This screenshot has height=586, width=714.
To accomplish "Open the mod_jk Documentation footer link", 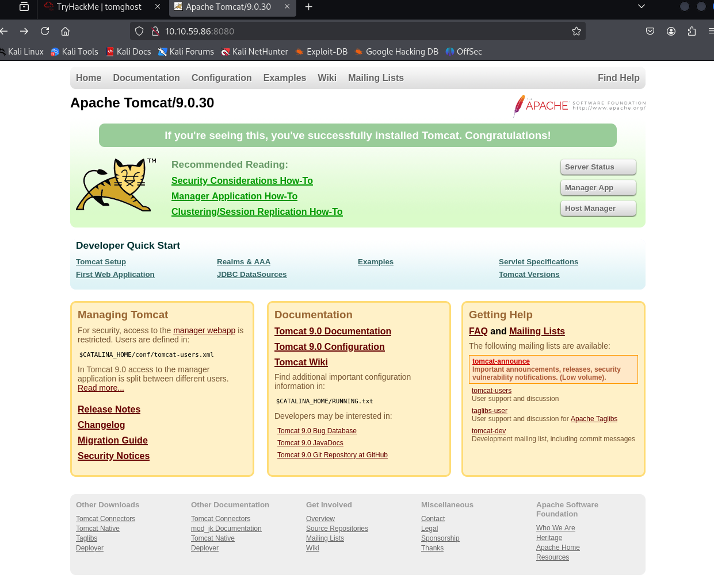I will tap(226, 529).
